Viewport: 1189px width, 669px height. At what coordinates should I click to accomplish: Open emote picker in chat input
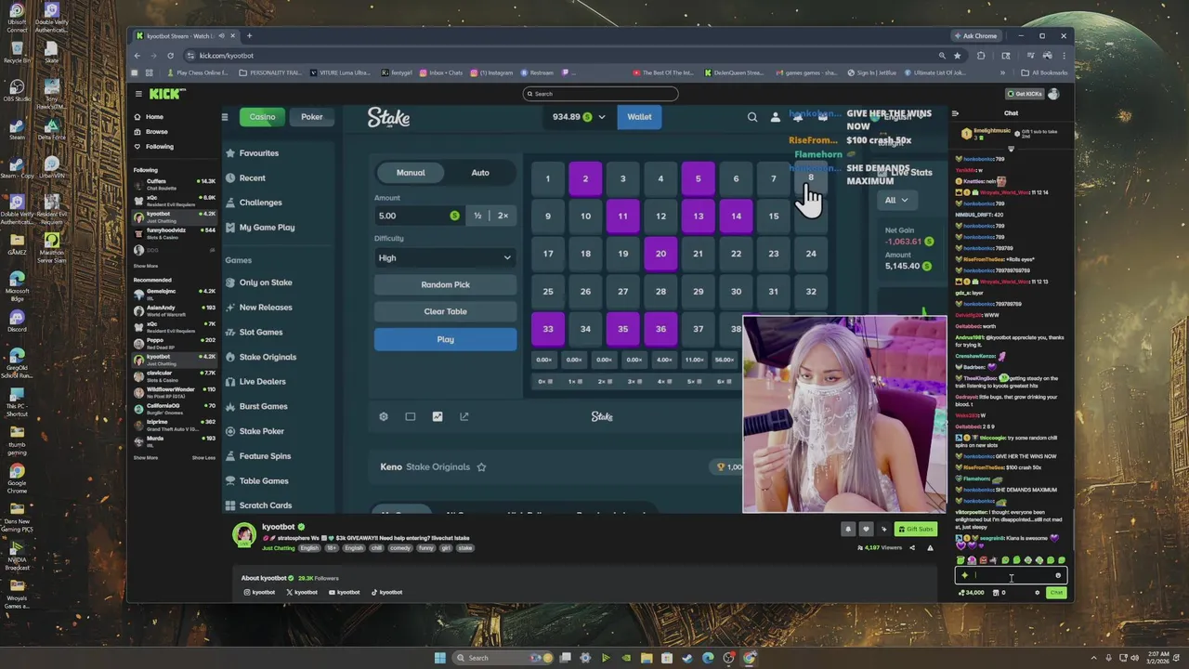[1057, 575]
